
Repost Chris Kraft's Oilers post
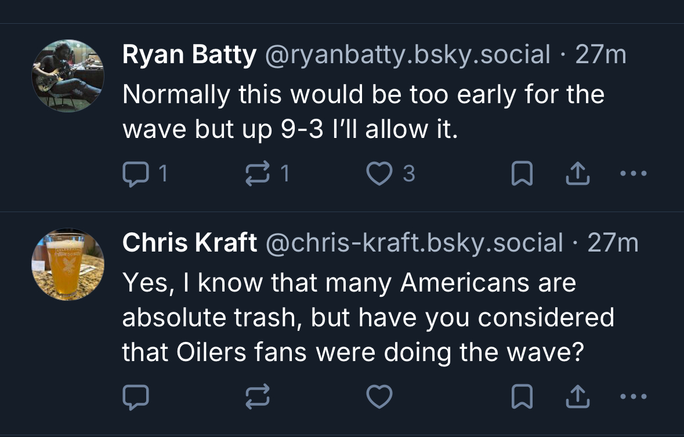pyautogui.click(x=259, y=396)
